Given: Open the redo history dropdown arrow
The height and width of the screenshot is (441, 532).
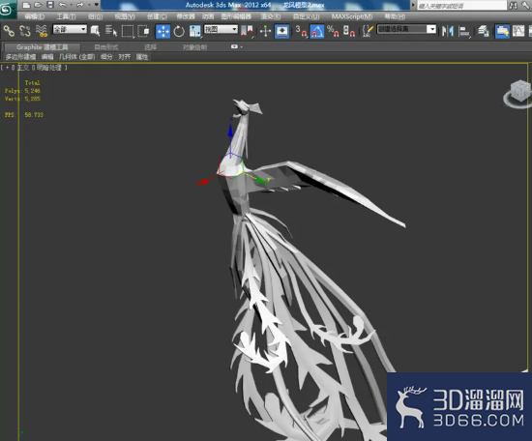Looking at the screenshot, I should tap(89, 5).
